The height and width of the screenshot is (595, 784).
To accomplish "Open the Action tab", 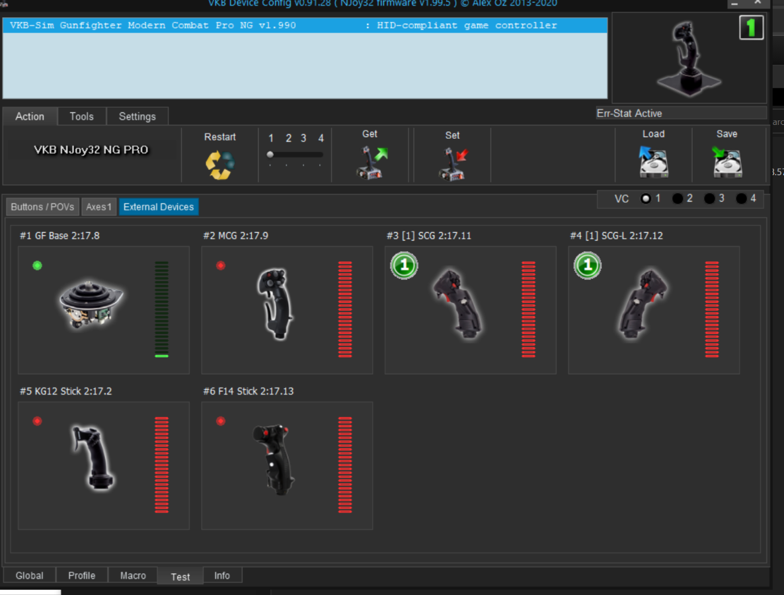I will click(30, 116).
